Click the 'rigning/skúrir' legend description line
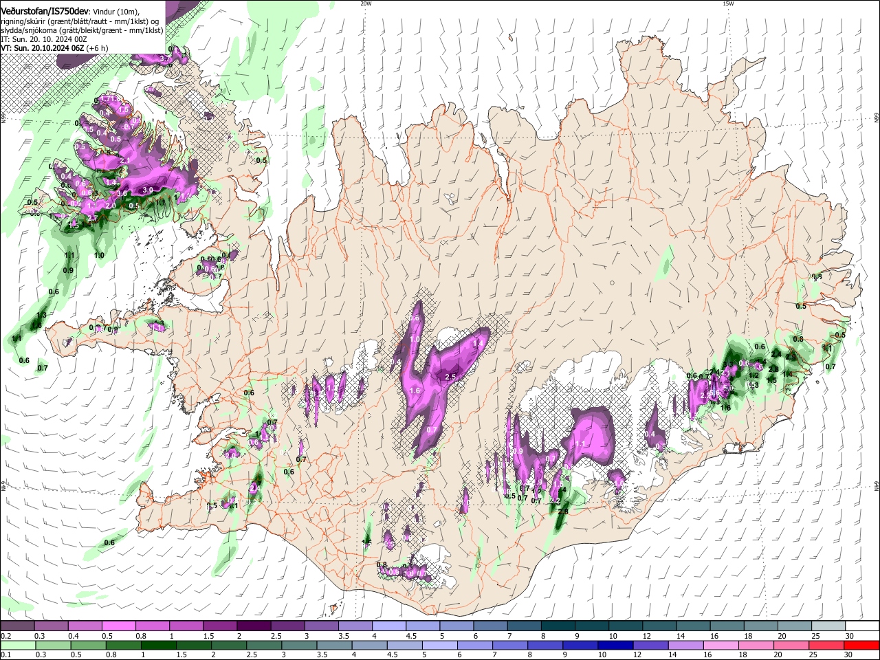 click(80, 21)
